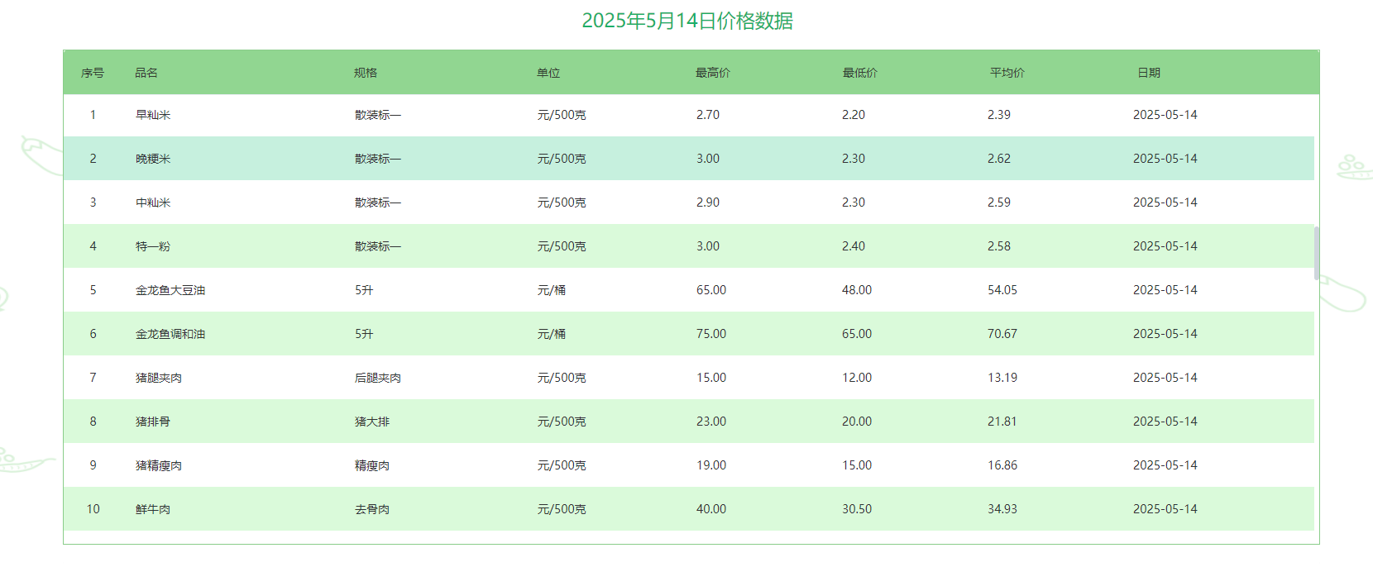Click the 序号 column header
This screenshot has height=567, width=1373.
(93, 73)
